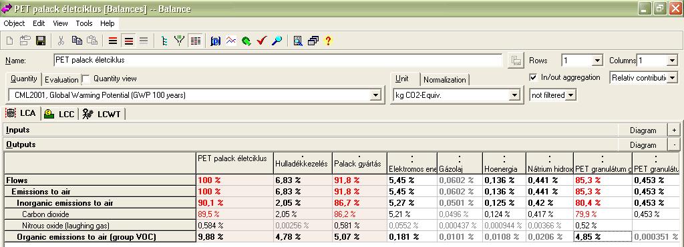The image size is (684, 247).
Task: Select the Evaluation tab
Action: coord(61,80)
